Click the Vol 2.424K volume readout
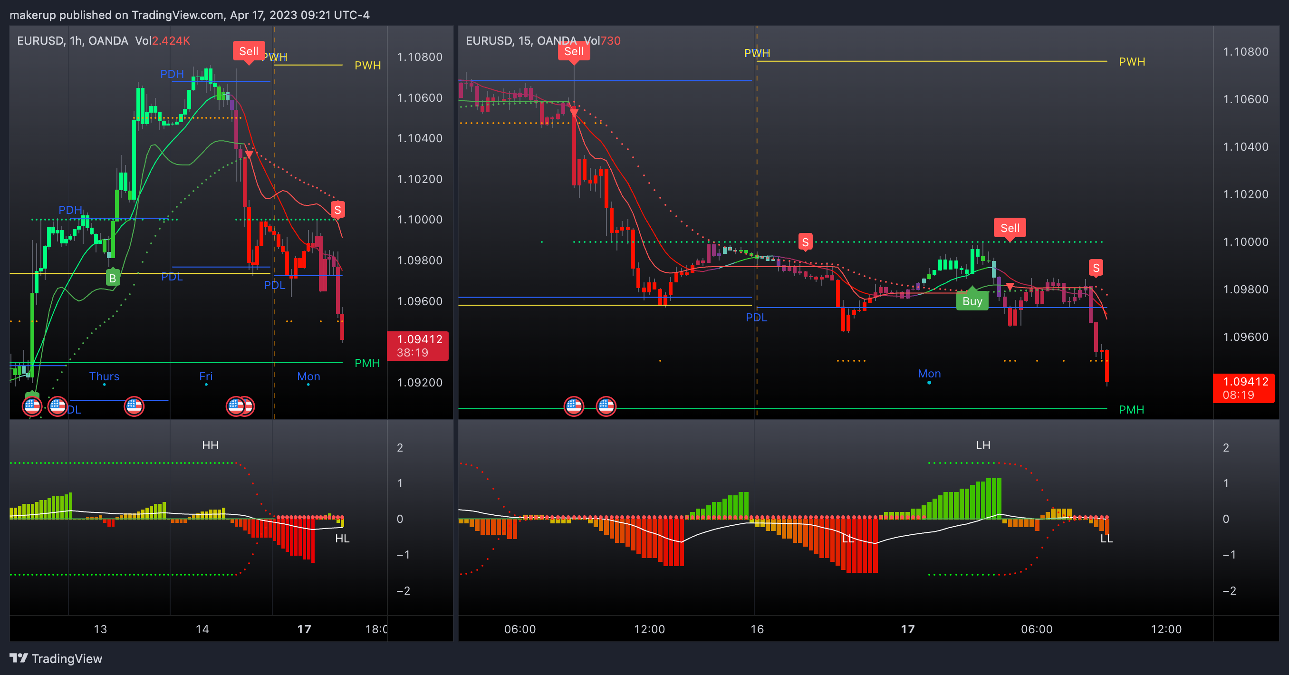Screen dimensions: 1289x675 tap(163, 40)
